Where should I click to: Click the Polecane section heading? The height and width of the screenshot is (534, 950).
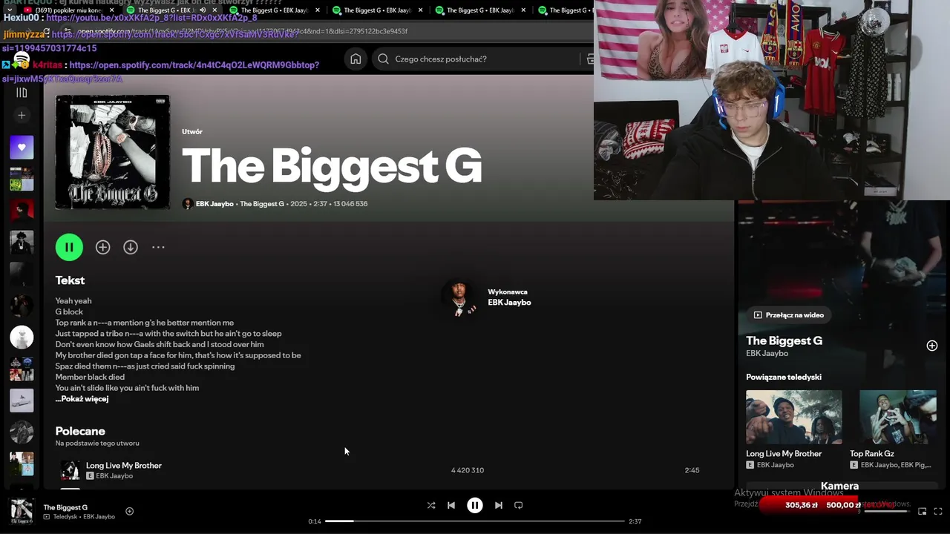[x=80, y=431]
